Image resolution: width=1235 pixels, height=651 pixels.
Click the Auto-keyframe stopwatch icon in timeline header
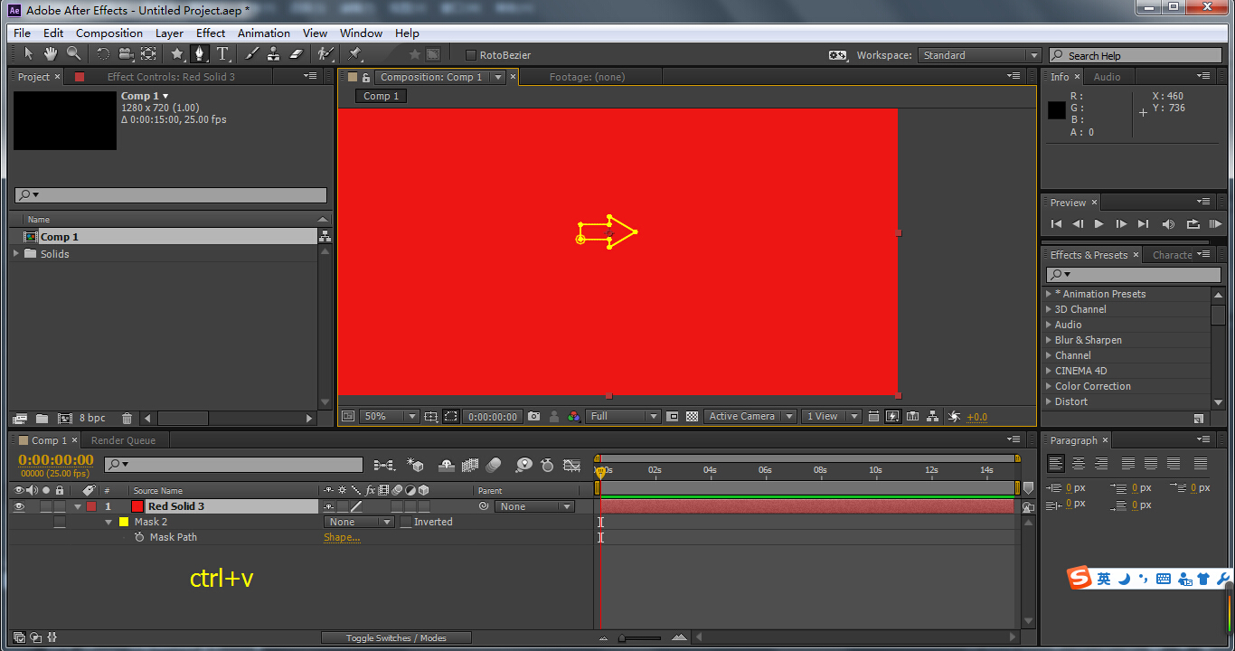547,465
